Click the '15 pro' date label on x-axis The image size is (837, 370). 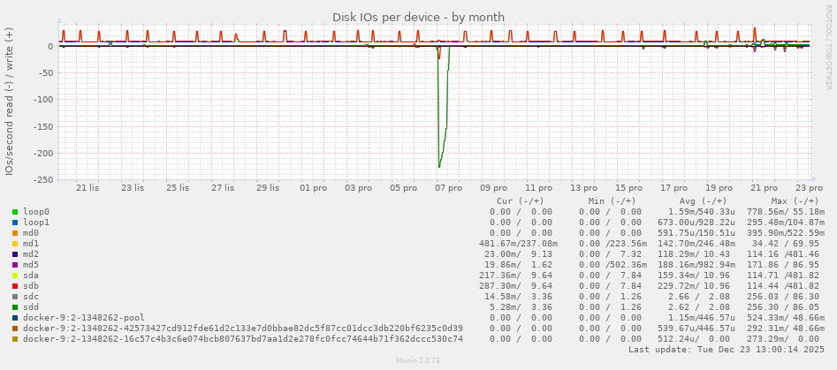coord(629,188)
